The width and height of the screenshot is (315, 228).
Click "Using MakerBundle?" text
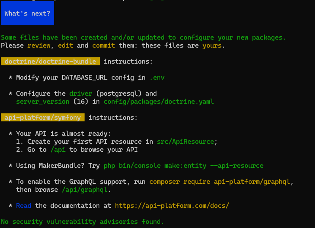pos(50,166)
